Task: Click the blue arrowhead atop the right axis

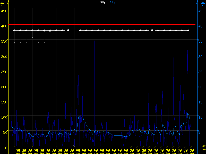Action: [197, 2]
